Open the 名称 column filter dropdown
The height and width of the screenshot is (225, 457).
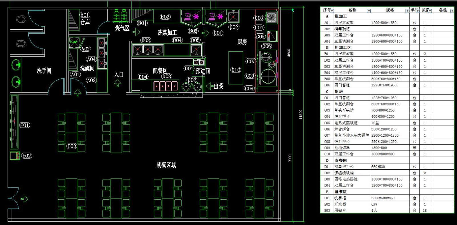pos(369,11)
